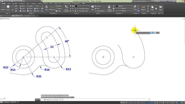This screenshot has width=185, height=104.
Task: Click highlighted dynamic input value box
Action: pos(153,33)
